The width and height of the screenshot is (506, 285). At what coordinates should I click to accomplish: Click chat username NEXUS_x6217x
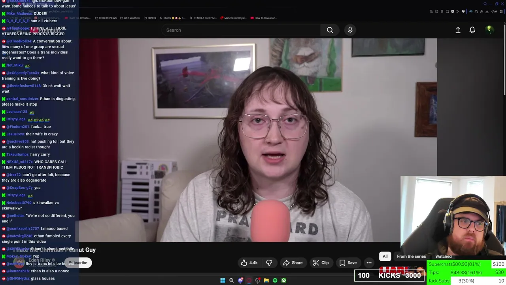coord(19,162)
